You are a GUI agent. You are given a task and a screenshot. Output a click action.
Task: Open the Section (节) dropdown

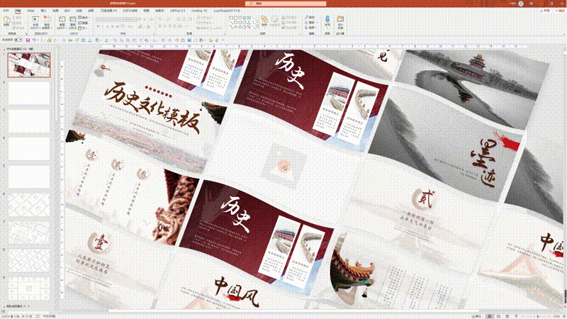pos(83,28)
